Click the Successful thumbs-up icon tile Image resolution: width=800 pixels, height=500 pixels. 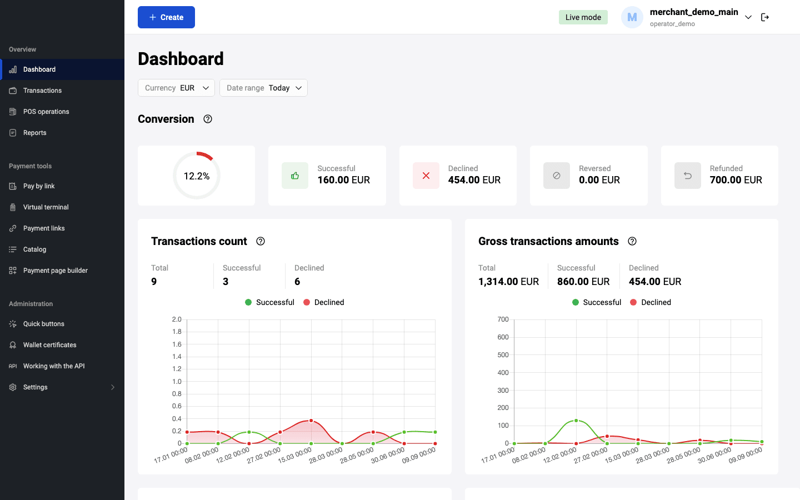[295, 176]
